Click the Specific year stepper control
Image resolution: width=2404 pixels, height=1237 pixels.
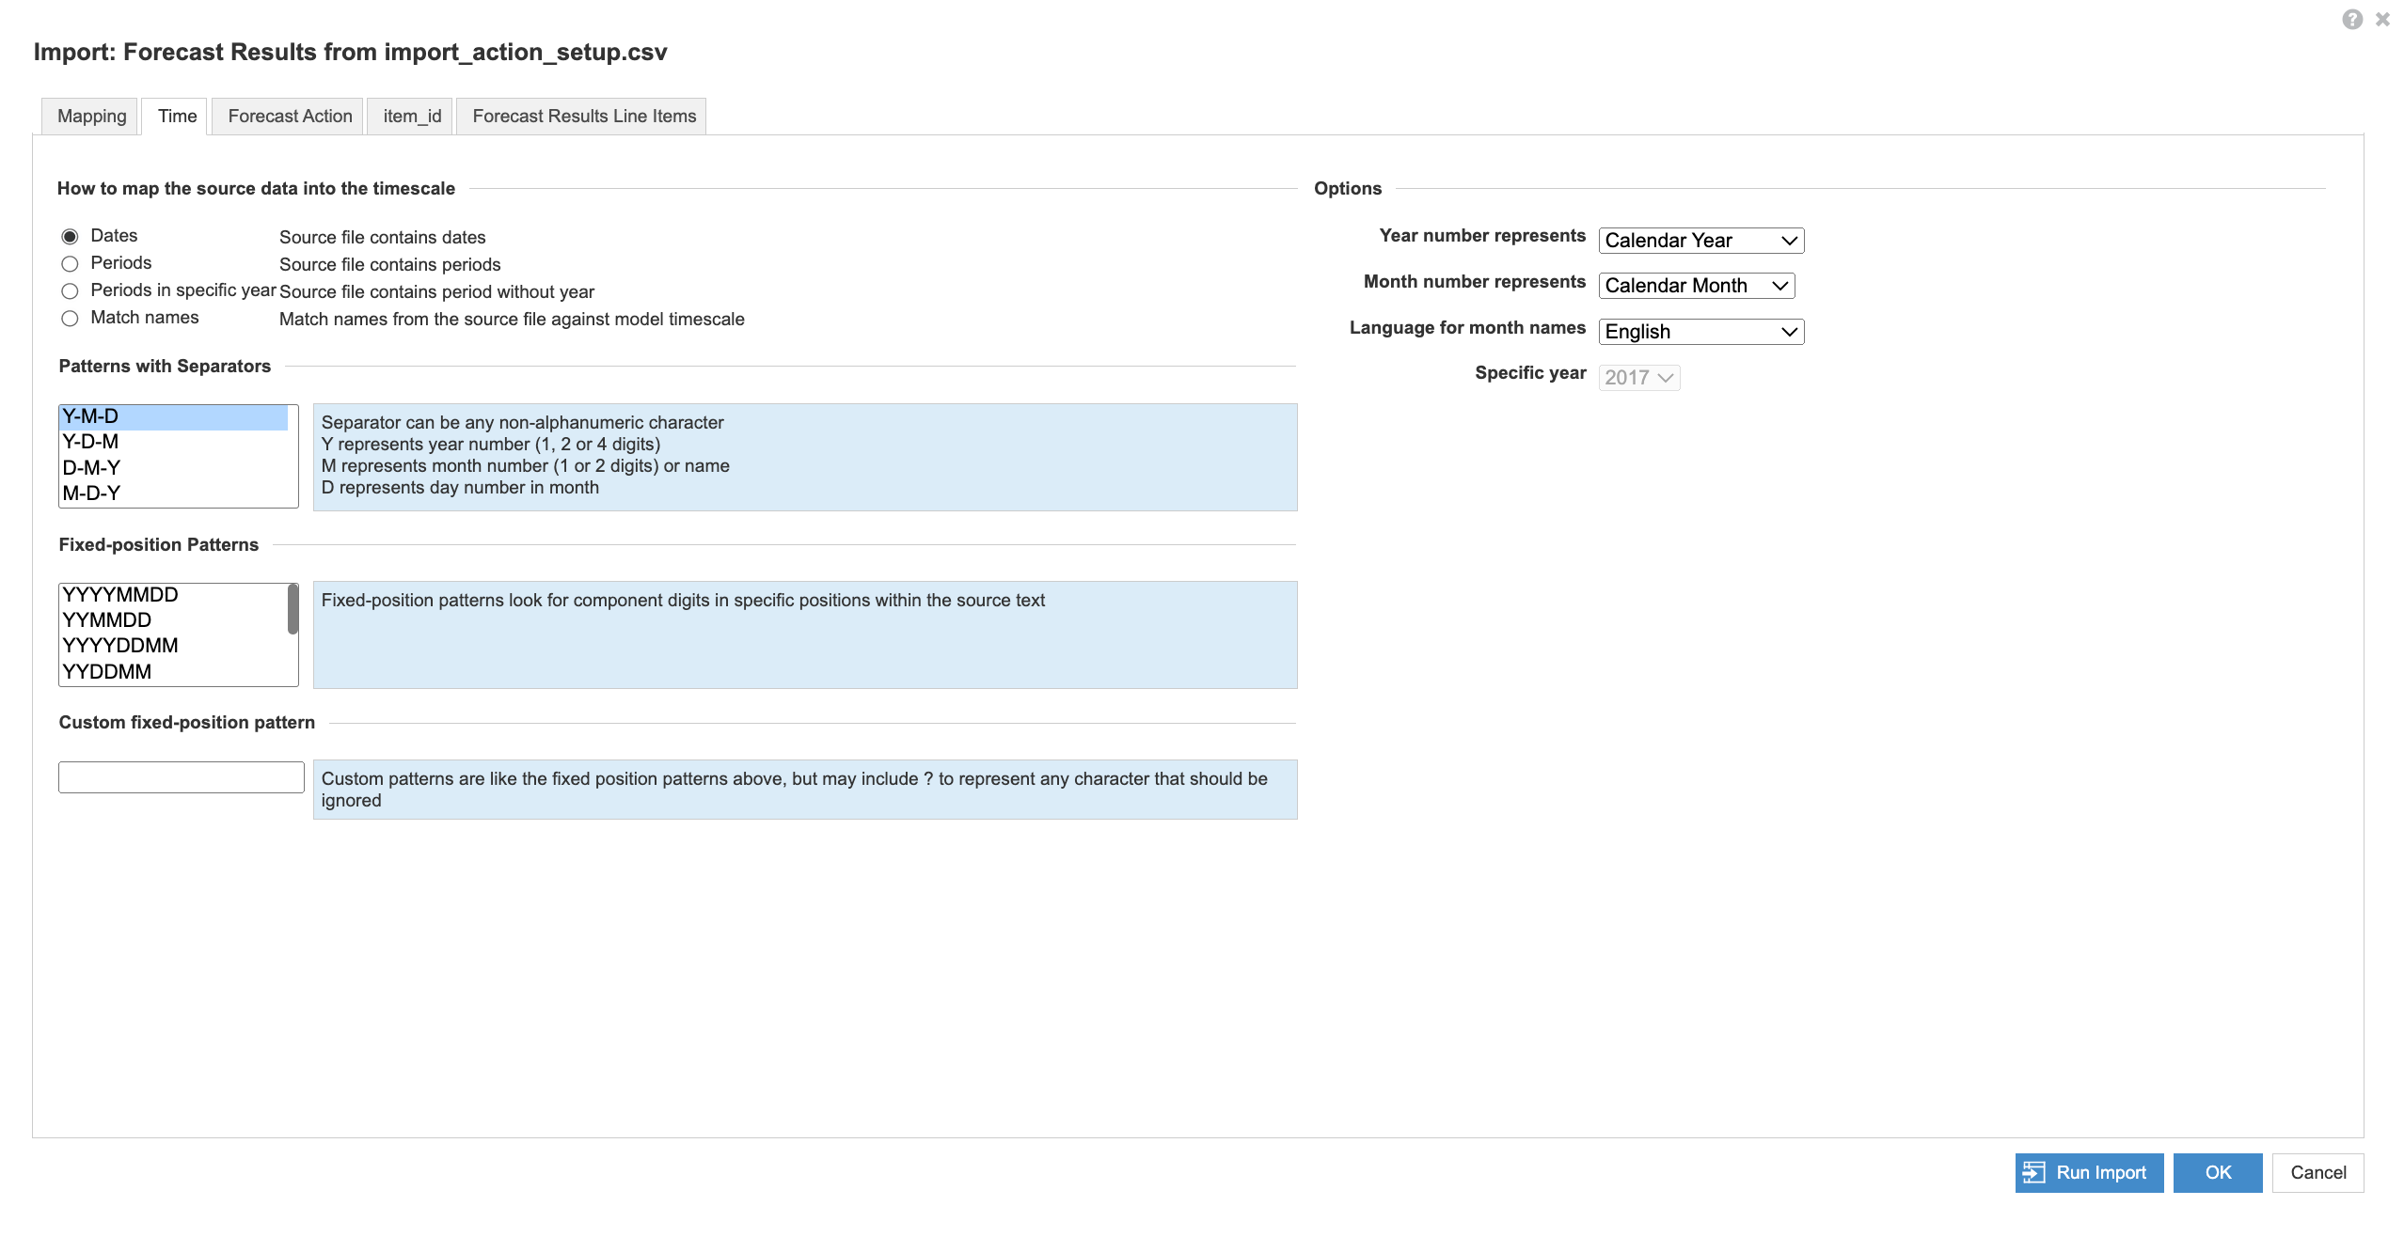click(x=1637, y=377)
